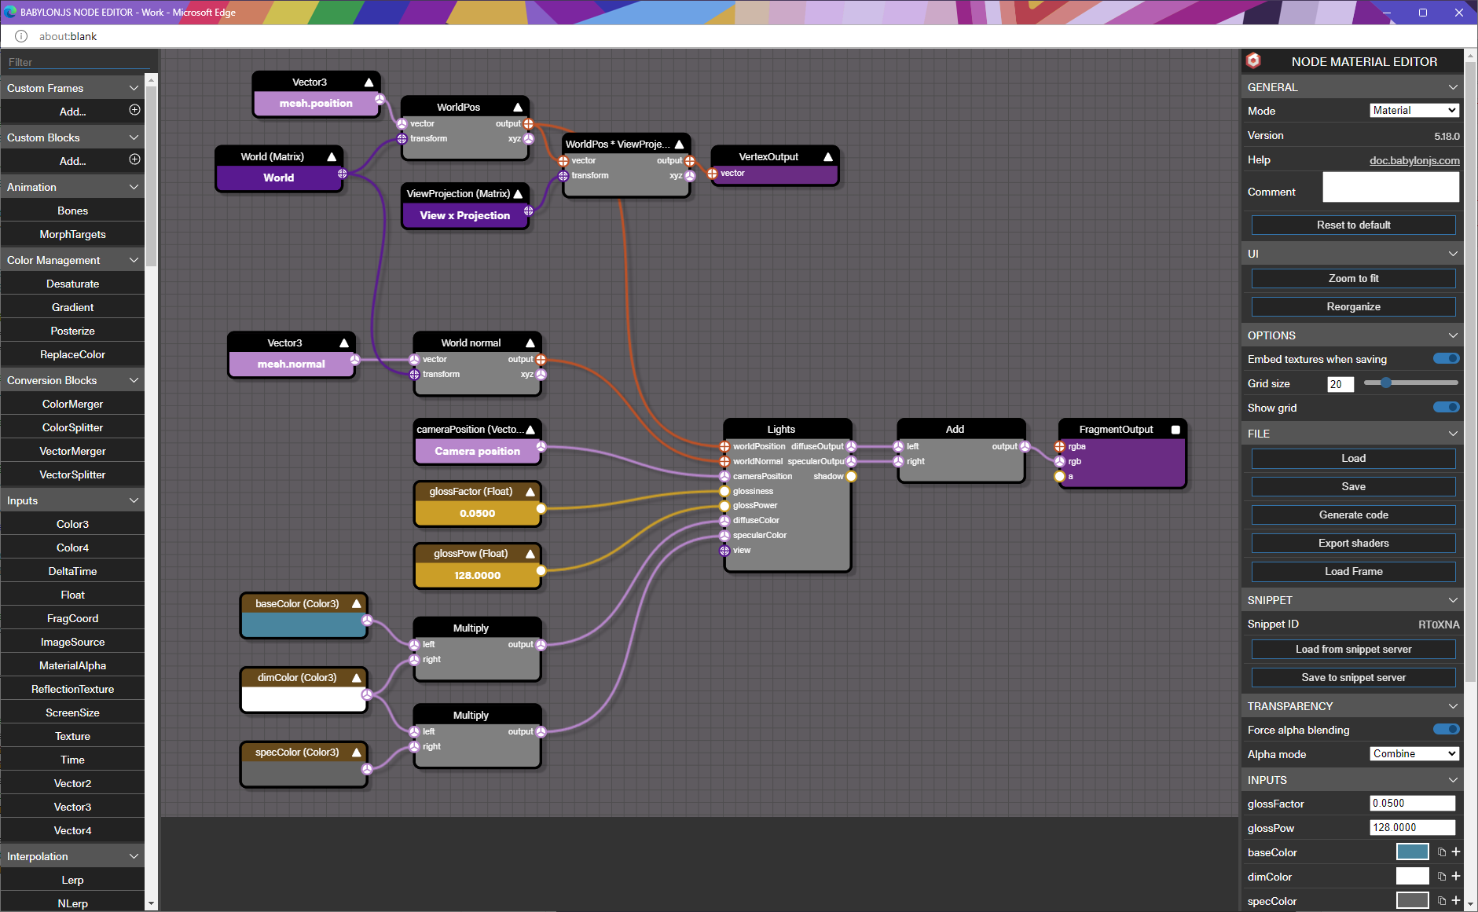Click the baseColor blue color swatch

(x=1412, y=852)
